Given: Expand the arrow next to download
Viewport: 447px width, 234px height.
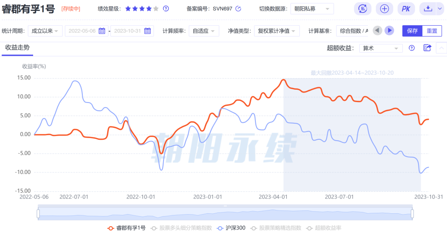Looking at the screenshot, I should pyautogui.click(x=440, y=9).
